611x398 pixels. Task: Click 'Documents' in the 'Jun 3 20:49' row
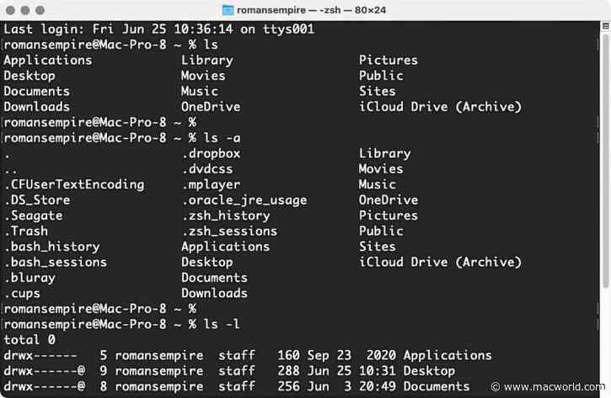(x=437, y=386)
